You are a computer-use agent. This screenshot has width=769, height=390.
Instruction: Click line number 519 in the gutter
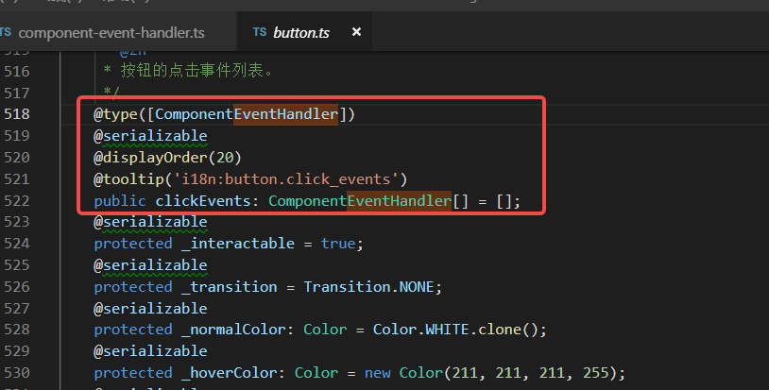coord(17,136)
